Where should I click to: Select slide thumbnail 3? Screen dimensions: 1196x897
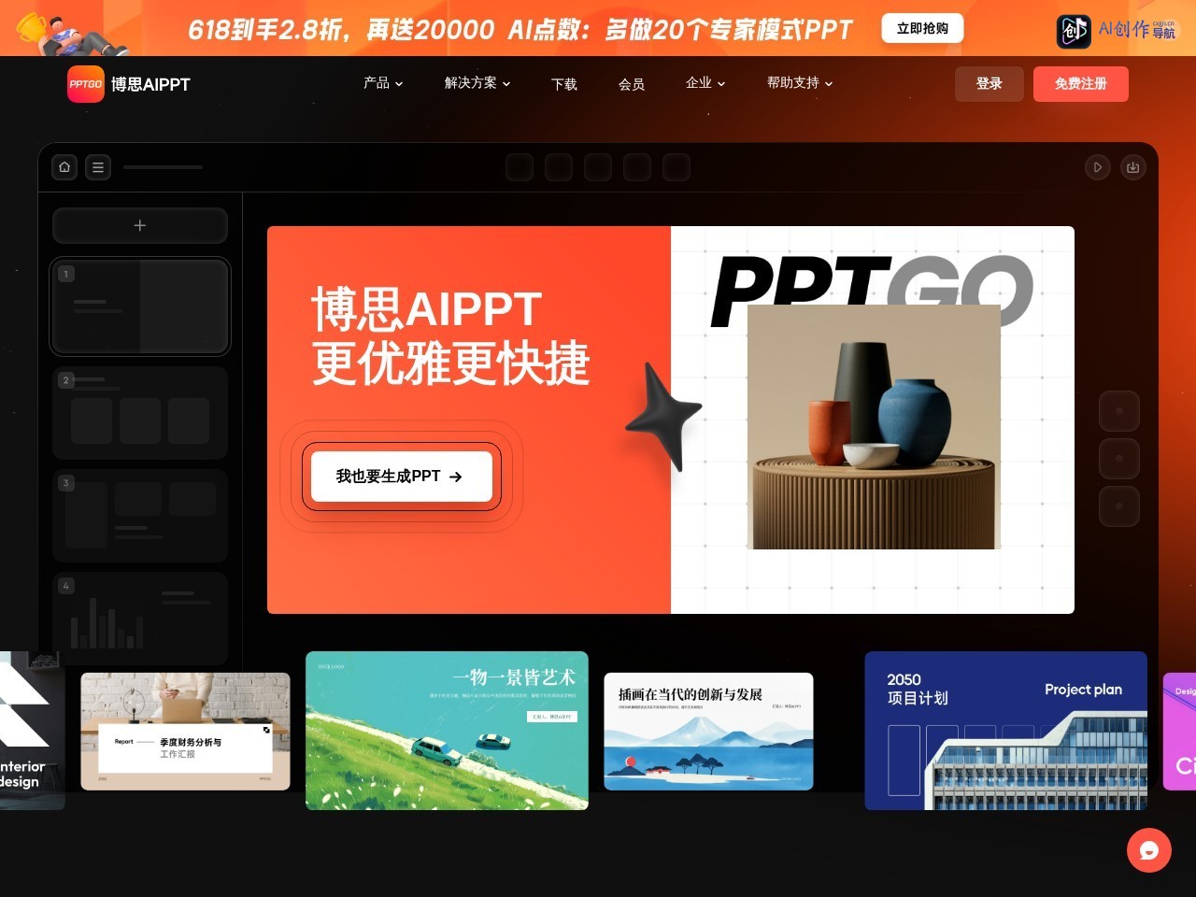coord(140,516)
